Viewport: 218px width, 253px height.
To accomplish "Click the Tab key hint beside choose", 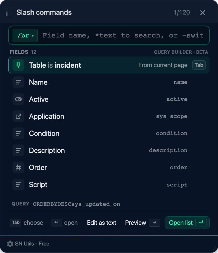I will (x=16, y=223).
